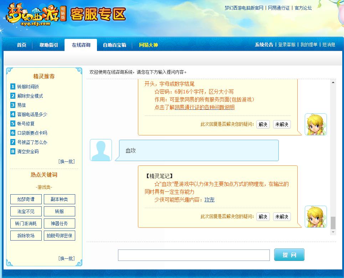
Task: Refresh 精灵推荐 list with 换一批
Action: [67, 161]
